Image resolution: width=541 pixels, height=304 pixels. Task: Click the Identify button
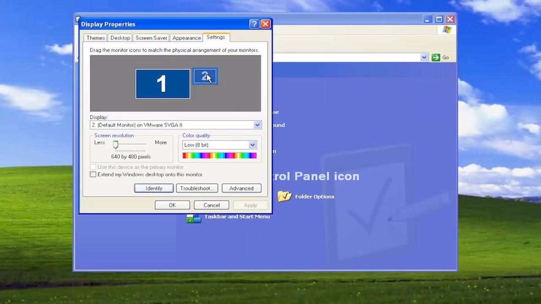click(x=154, y=188)
